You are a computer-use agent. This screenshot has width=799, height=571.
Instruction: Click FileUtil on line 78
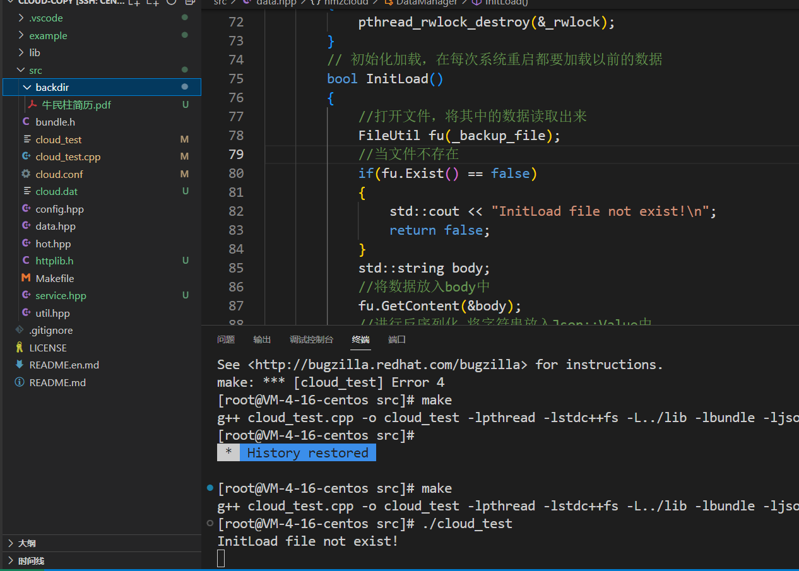[389, 136]
